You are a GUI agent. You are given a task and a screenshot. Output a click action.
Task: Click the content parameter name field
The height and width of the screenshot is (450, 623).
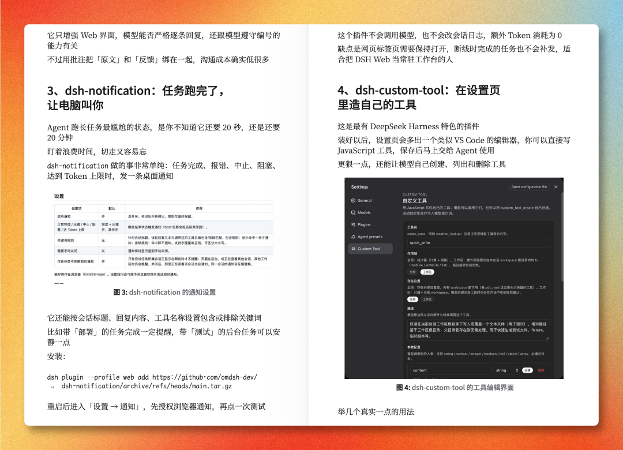tap(450, 370)
